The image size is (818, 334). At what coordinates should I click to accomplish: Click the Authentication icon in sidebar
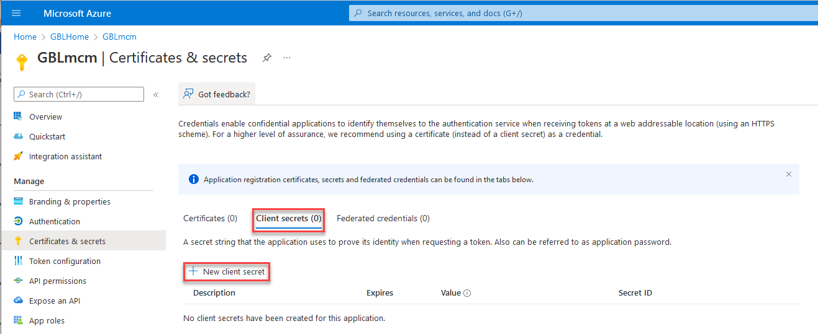click(18, 221)
